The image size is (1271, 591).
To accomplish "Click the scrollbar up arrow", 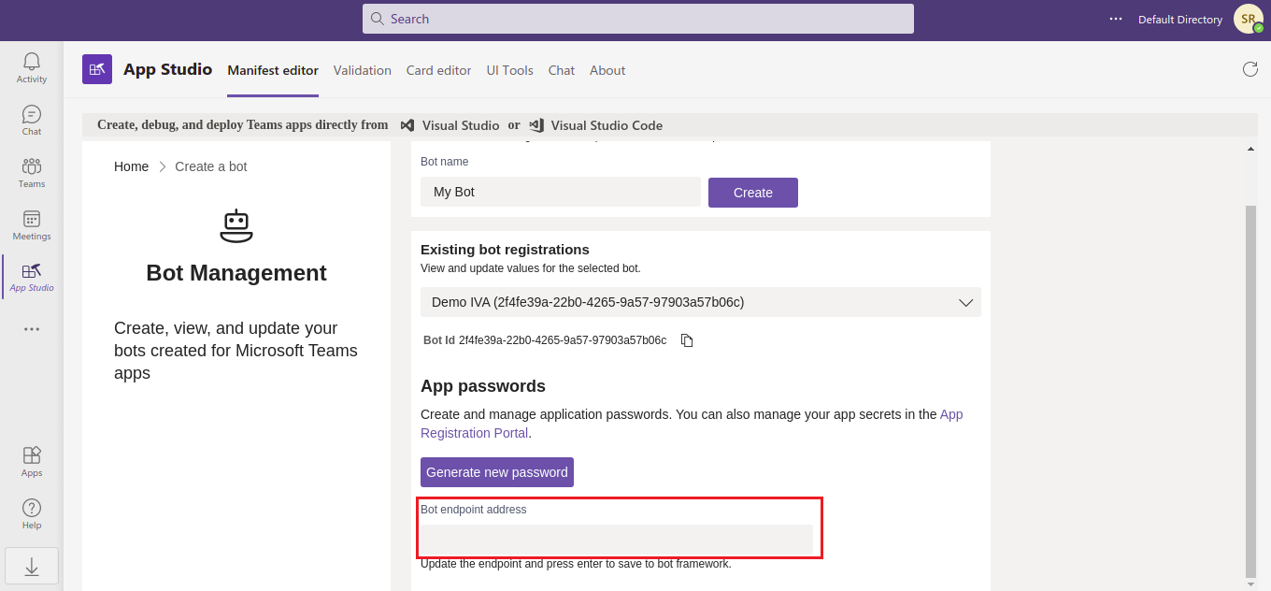I will [1251, 149].
